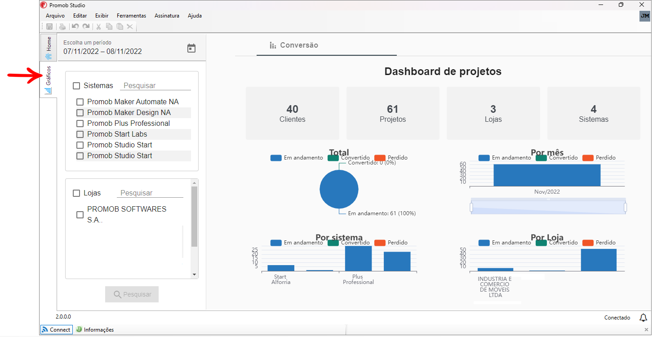
Task: Click the Undo arrow icon
Action: coord(75,27)
